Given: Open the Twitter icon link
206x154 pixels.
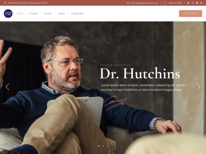Looking at the screenshot, I should pos(188,3).
